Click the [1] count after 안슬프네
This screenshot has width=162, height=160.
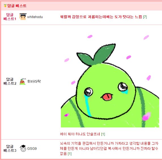(103, 134)
